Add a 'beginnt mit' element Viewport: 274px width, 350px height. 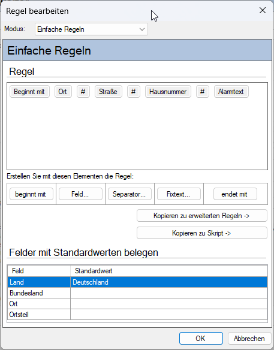click(x=31, y=194)
